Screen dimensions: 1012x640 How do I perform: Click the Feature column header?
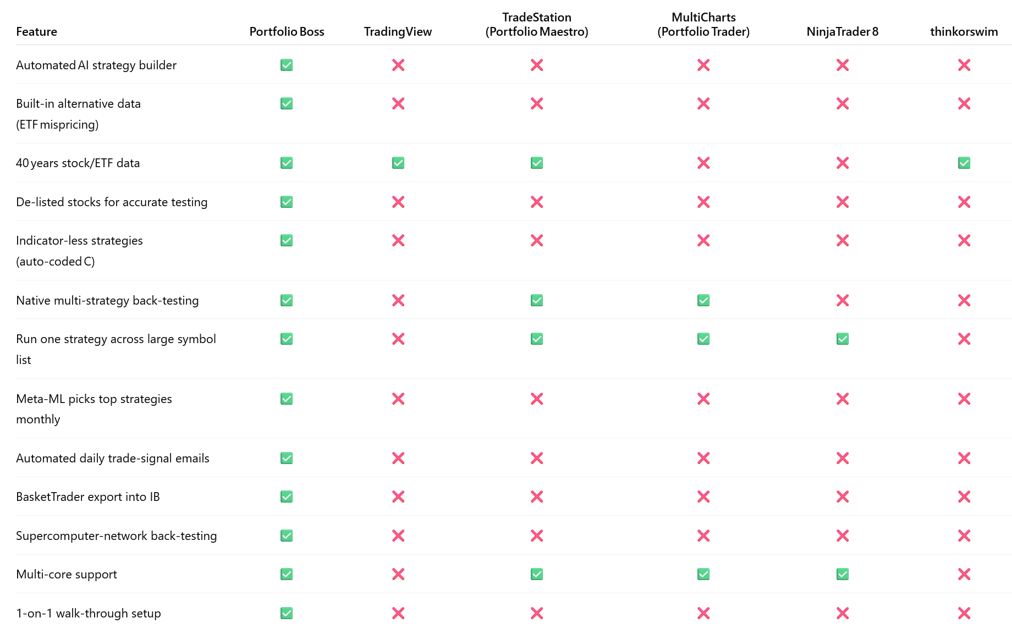pyautogui.click(x=36, y=31)
